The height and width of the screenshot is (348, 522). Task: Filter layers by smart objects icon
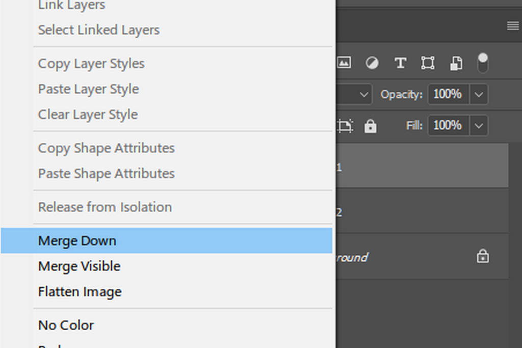click(x=455, y=63)
